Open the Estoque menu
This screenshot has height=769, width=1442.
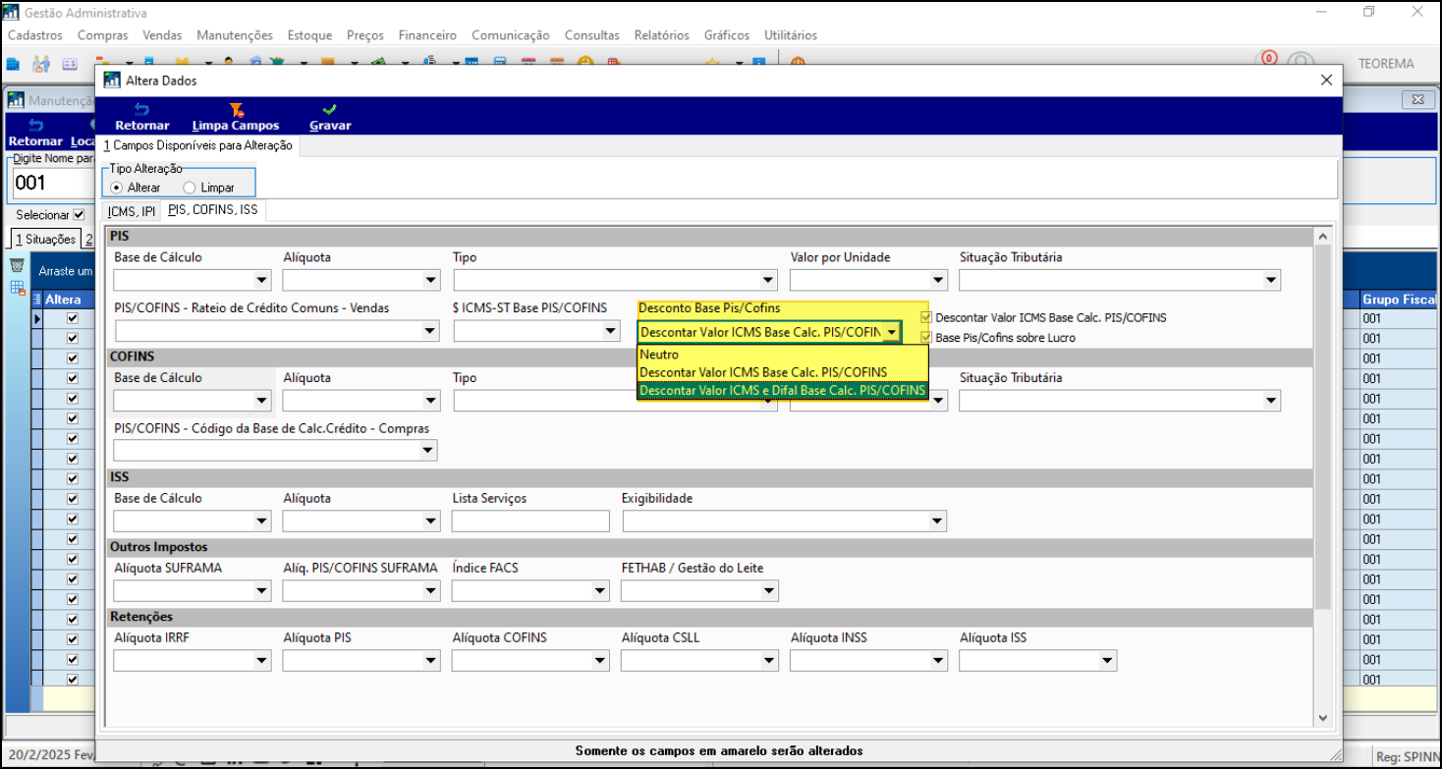(309, 35)
